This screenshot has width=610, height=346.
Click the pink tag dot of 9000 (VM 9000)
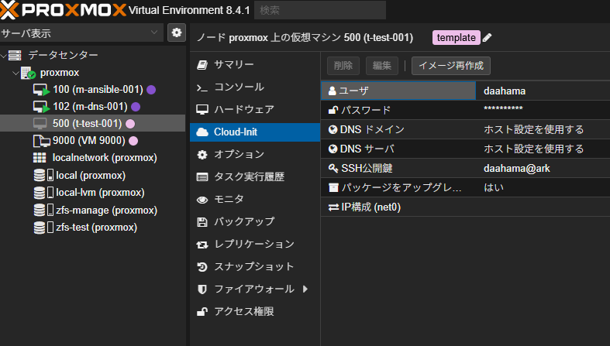[x=133, y=141]
